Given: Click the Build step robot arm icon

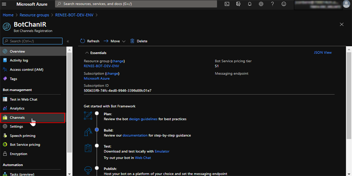Looking at the screenshot, I should pos(88,132).
